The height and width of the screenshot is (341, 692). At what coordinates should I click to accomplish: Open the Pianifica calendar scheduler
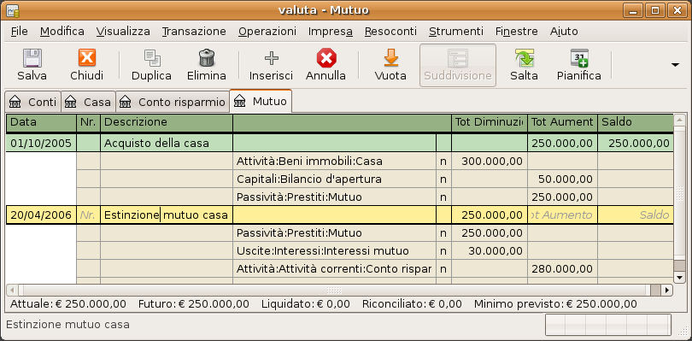[x=579, y=58]
